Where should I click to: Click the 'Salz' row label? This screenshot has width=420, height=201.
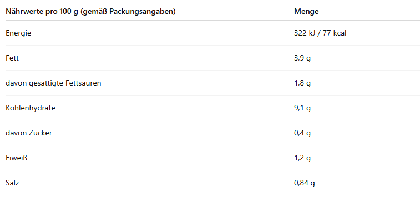coord(12,183)
